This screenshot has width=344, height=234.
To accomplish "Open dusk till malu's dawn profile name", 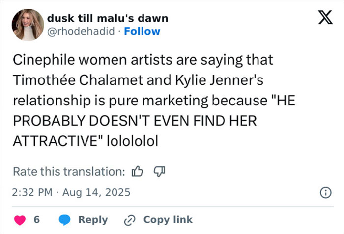I will tap(108, 18).
